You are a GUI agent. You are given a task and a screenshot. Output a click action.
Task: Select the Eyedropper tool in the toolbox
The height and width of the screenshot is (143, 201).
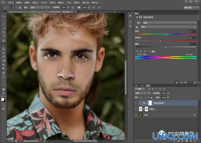point(3,36)
